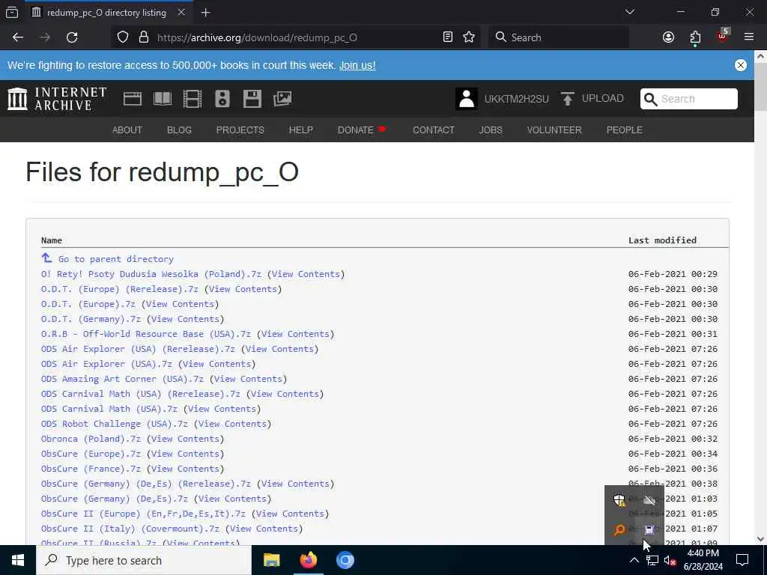The height and width of the screenshot is (575, 767).
Task: Open Firefox account icon
Action: click(668, 37)
